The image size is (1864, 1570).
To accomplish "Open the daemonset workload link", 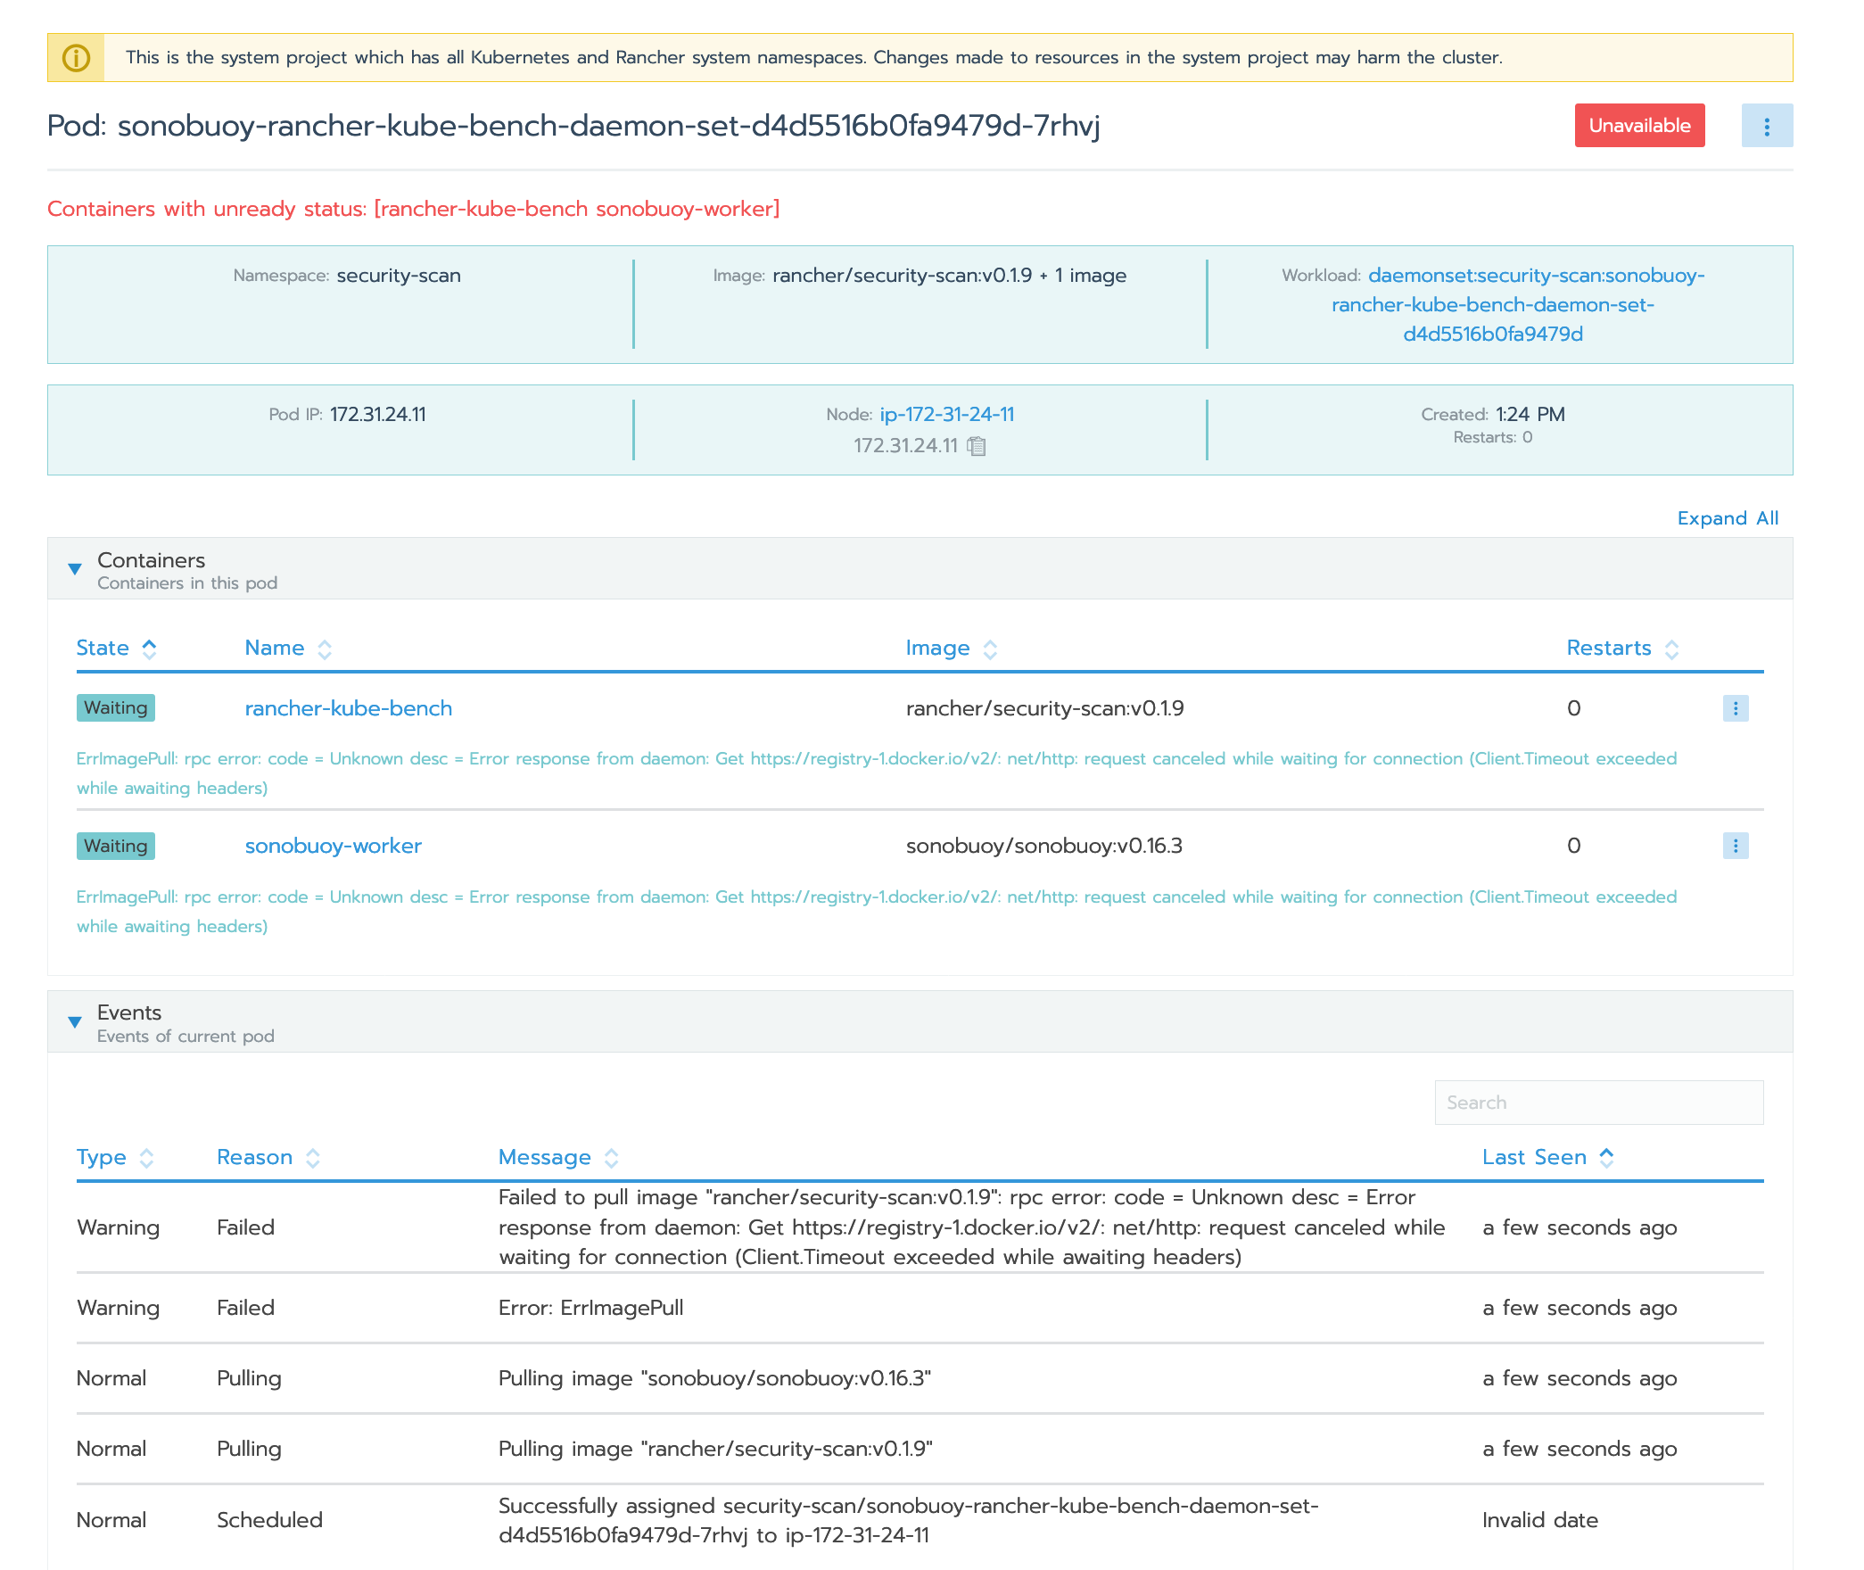I will click(x=1492, y=305).
